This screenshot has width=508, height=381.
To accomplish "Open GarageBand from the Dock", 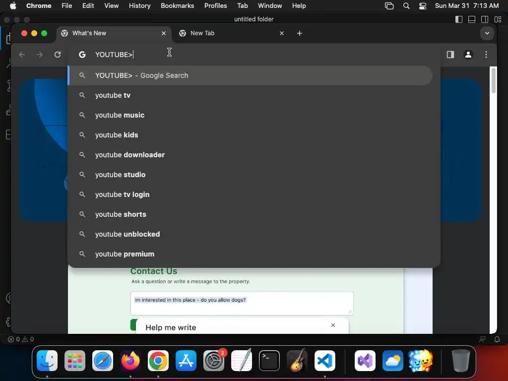I will point(297,361).
